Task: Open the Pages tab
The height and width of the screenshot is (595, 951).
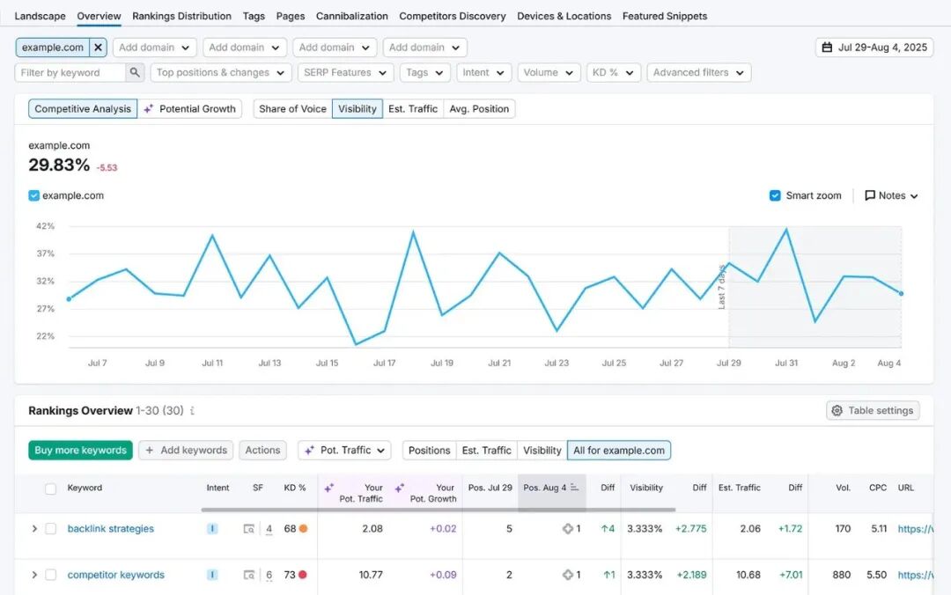Action: coord(291,17)
